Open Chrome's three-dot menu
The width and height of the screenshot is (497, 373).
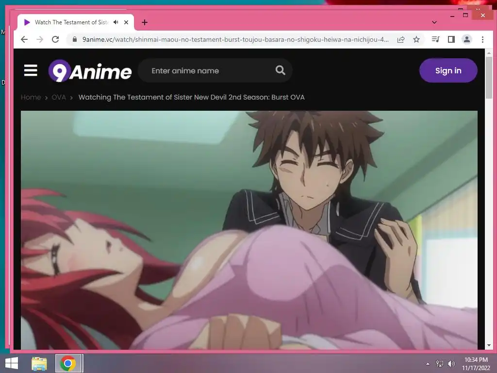point(482,39)
